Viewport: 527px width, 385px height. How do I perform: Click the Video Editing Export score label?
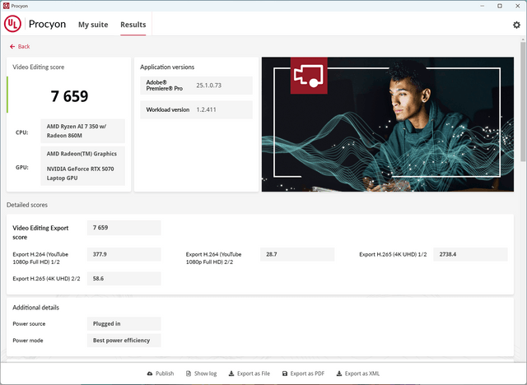pyautogui.click(x=40, y=232)
